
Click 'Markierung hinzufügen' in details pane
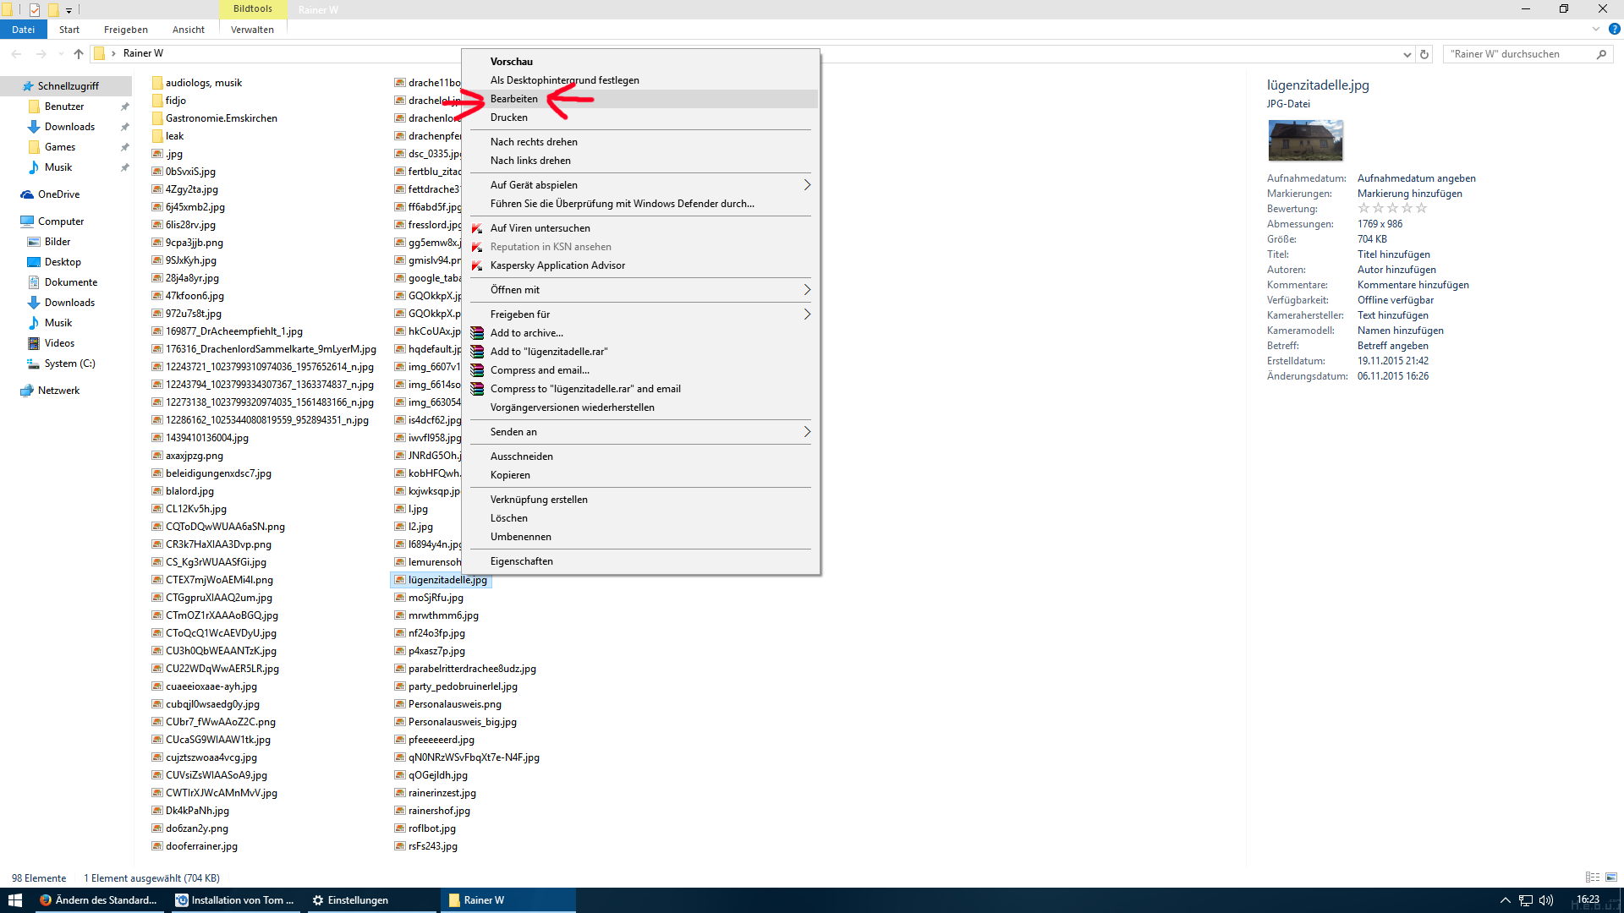click(1409, 194)
